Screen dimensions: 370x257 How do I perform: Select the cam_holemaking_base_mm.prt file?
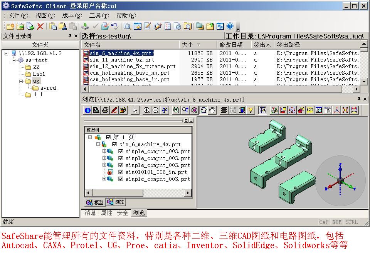click(x=129, y=73)
